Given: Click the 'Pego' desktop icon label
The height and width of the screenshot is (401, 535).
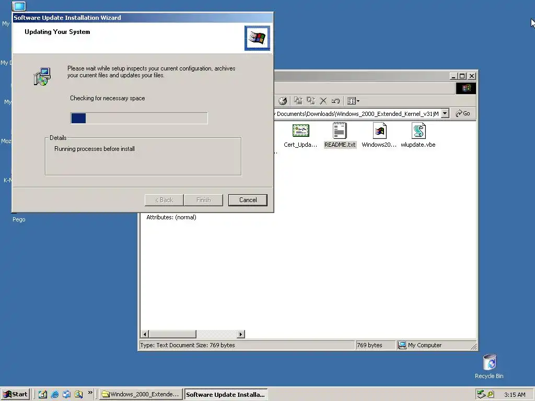Looking at the screenshot, I should (19, 219).
